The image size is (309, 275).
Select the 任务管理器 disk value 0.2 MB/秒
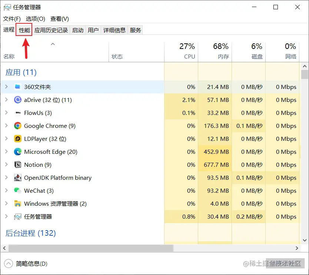249,217
